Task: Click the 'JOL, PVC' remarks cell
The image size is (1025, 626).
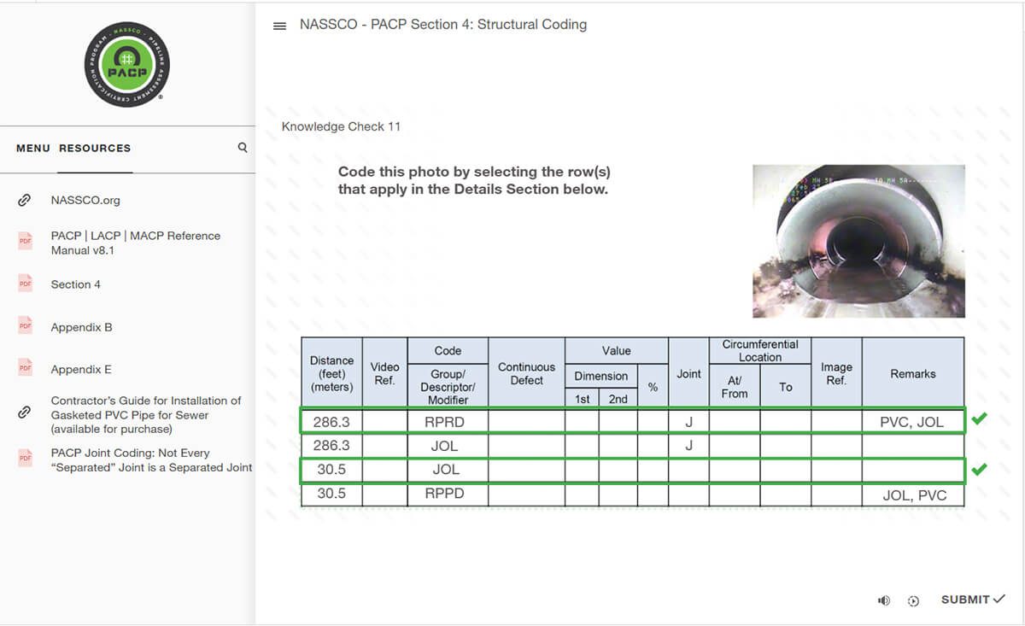Action: click(x=913, y=494)
